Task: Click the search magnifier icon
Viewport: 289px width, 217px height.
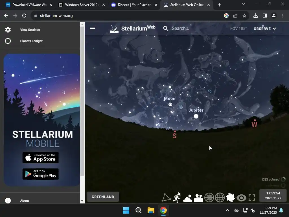Action: pyautogui.click(x=165, y=29)
